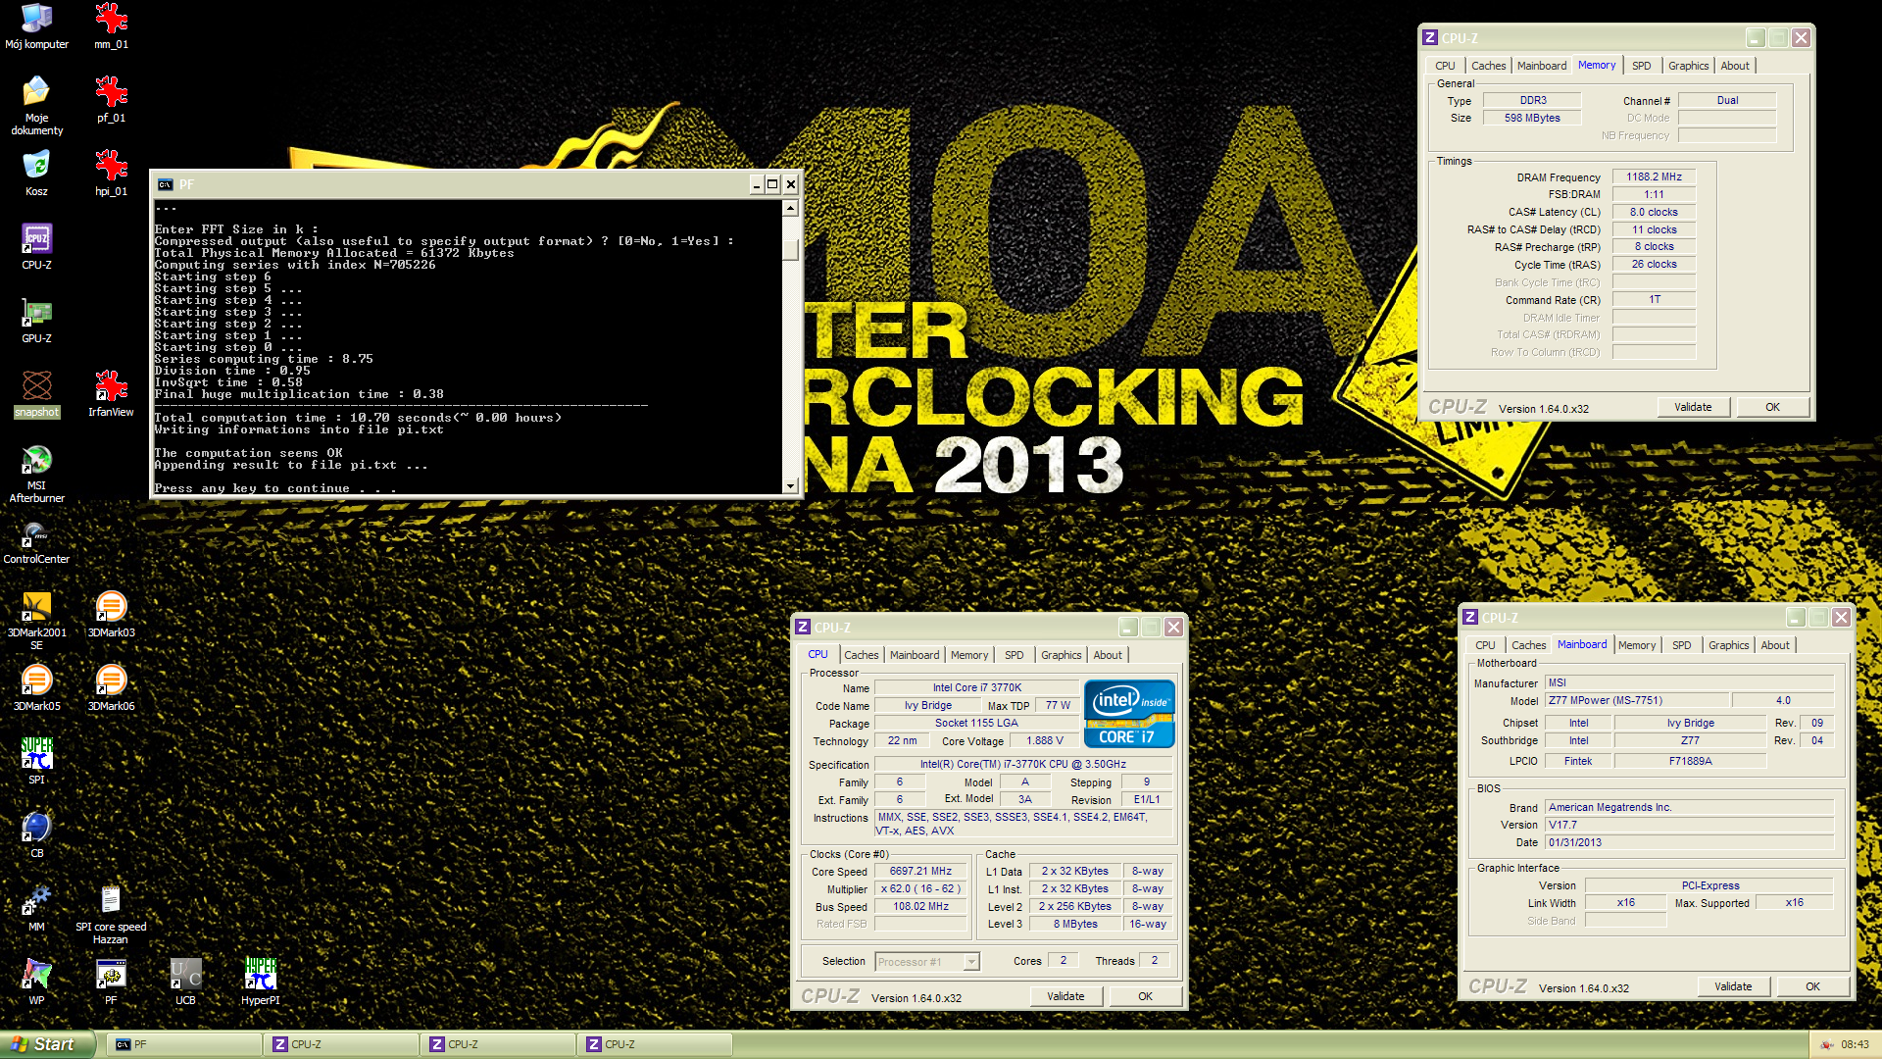Open ControlCenter desktop icon
The height and width of the screenshot is (1059, 1882).
coord(36,541)
